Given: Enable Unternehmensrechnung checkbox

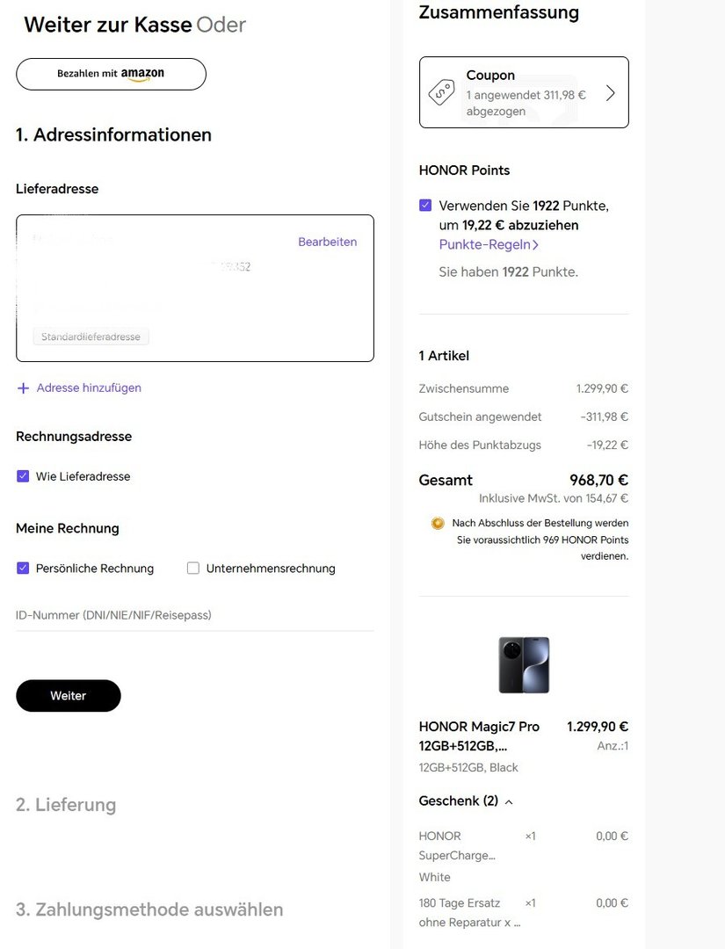Looking at the screenshot, I should pos(193,569).
